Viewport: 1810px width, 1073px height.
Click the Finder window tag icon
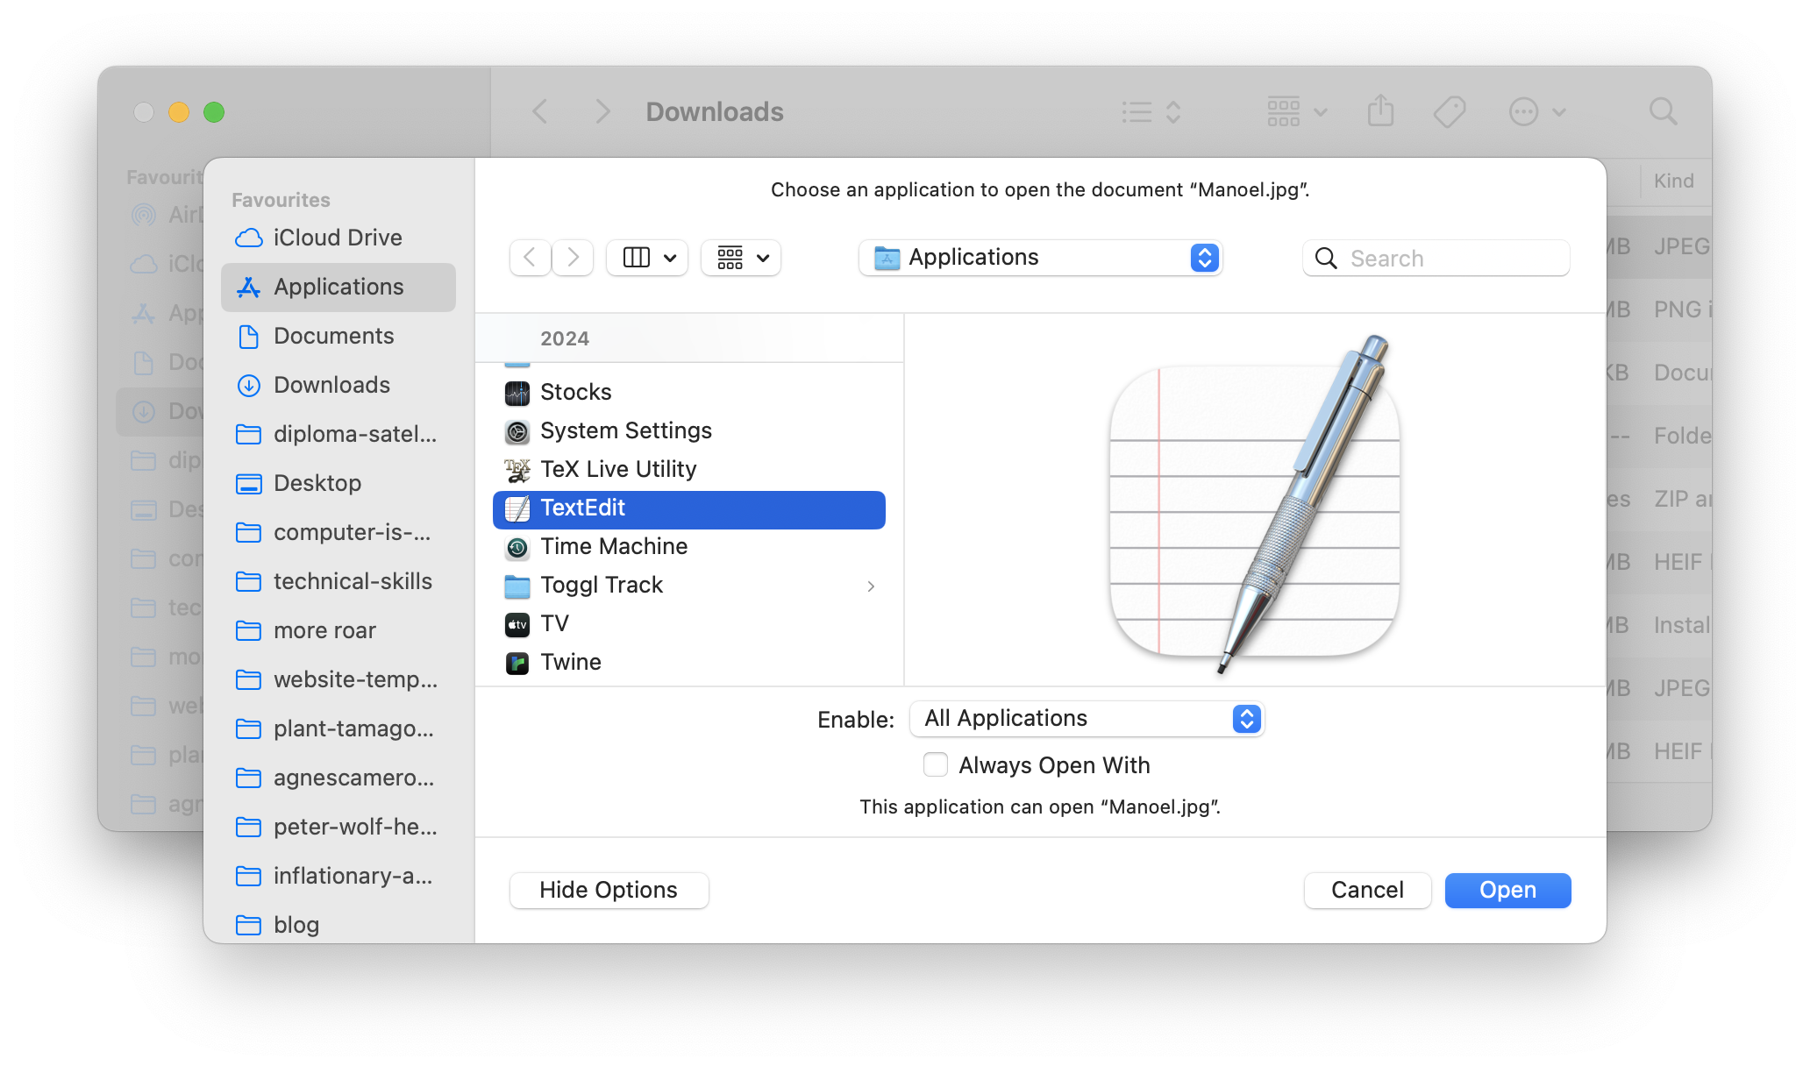tap(1450, 112)
